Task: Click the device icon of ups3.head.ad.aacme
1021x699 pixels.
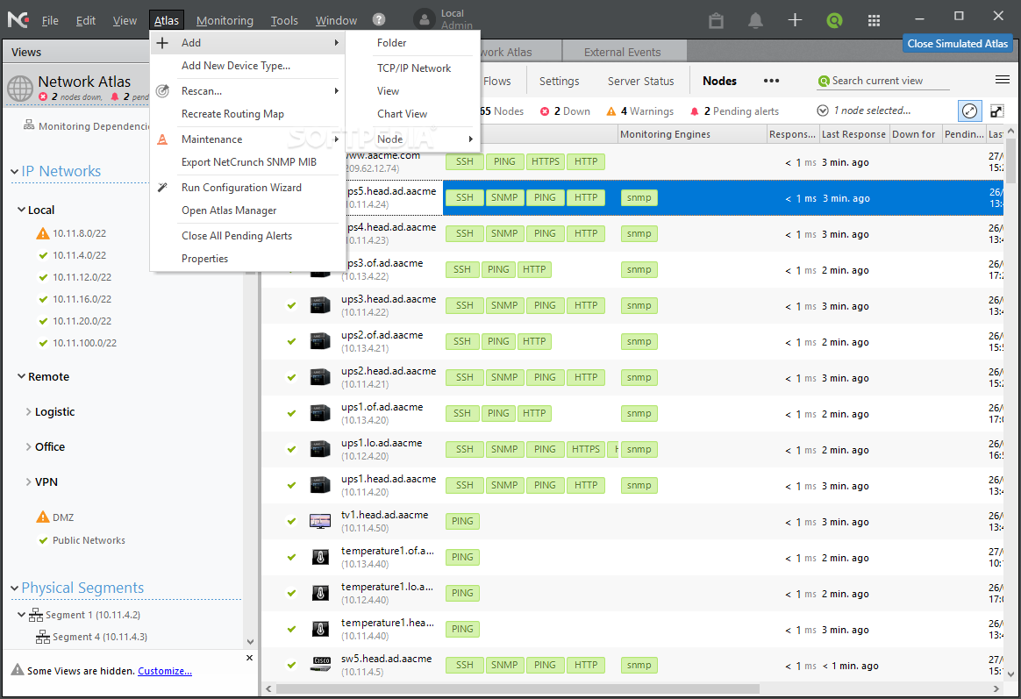Action: pyautogui.click(x=320, y=305)
